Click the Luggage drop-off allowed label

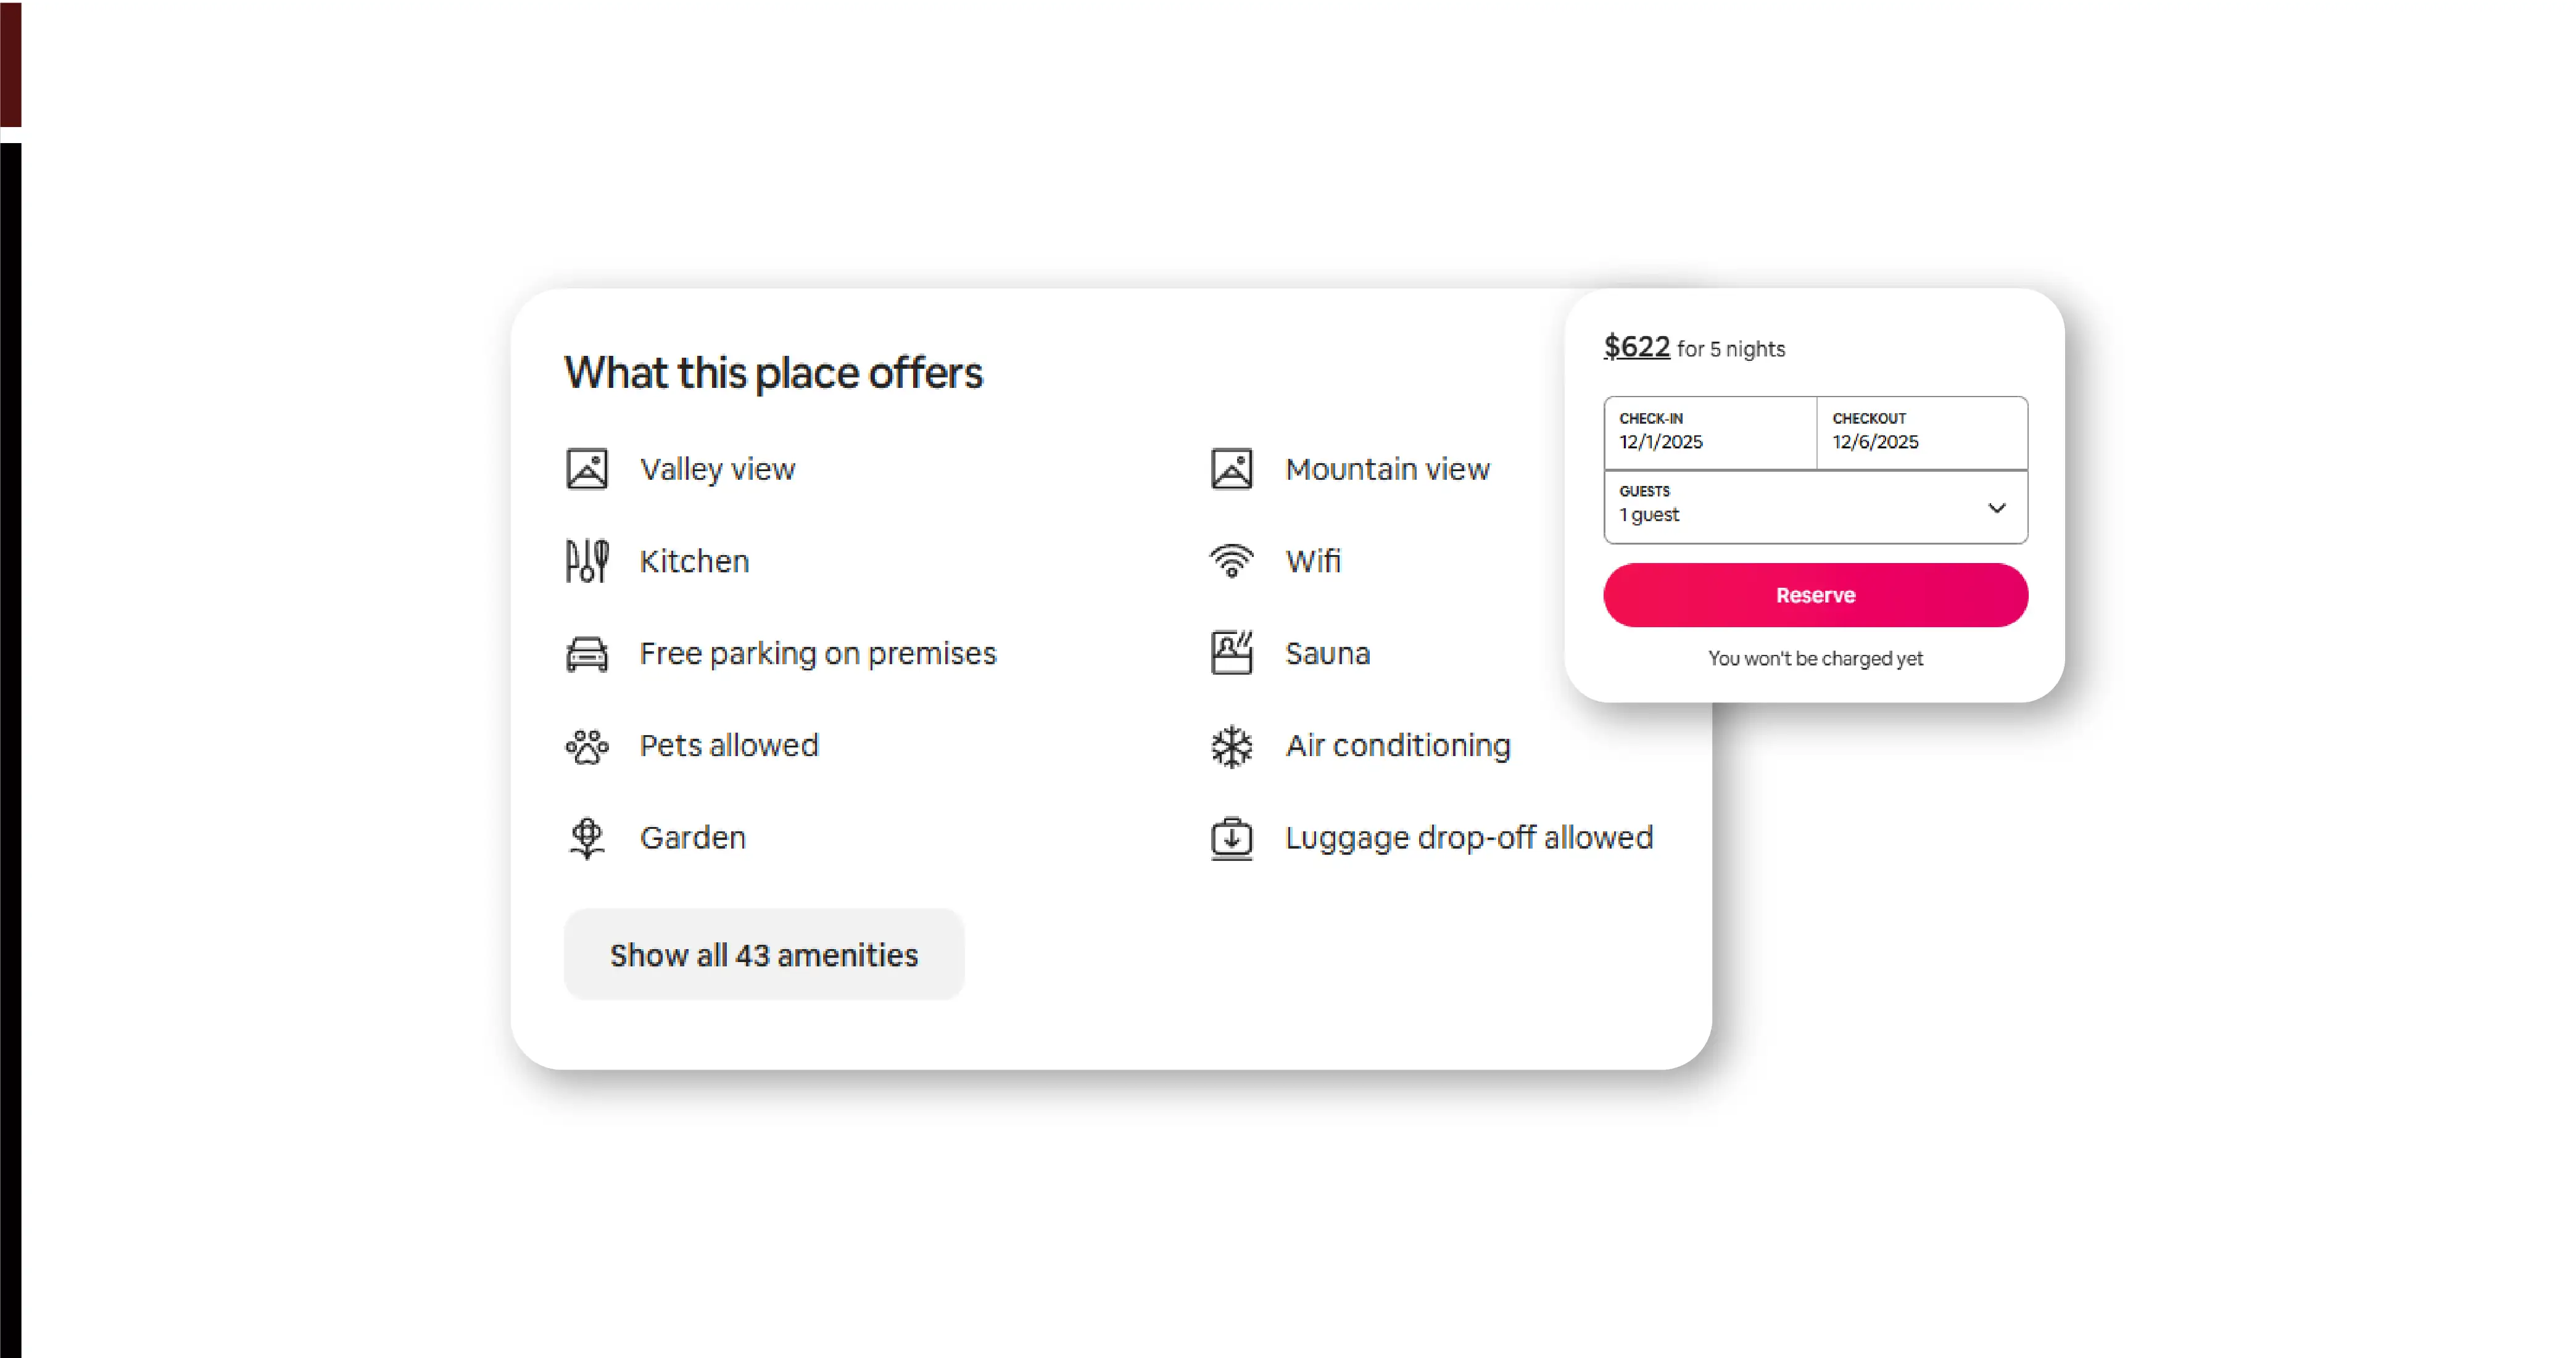tap(1468, 837)
